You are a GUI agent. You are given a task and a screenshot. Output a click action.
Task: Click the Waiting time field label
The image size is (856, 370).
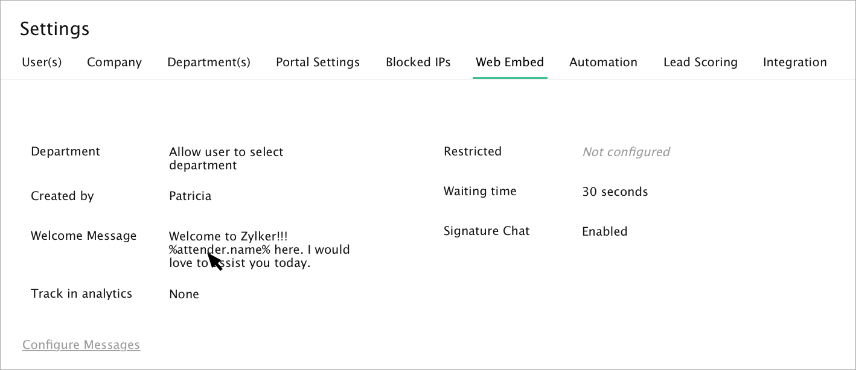point(480,191)
